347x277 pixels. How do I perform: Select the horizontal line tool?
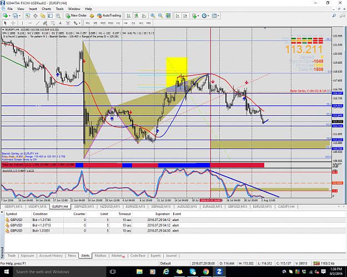[x=30, y=23]
